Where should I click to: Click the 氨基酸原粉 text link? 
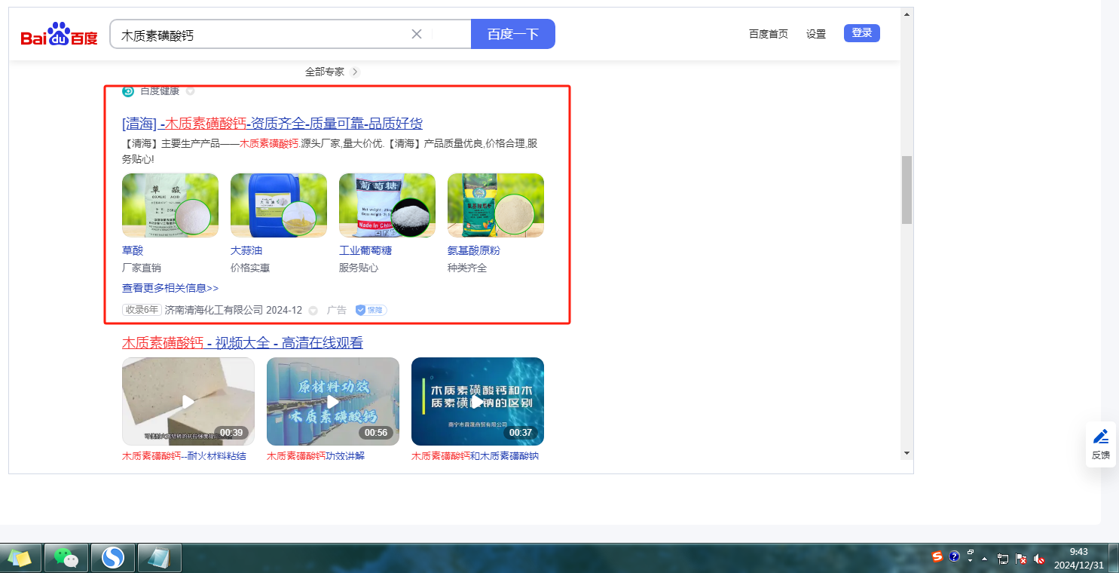tap(474, 250)
